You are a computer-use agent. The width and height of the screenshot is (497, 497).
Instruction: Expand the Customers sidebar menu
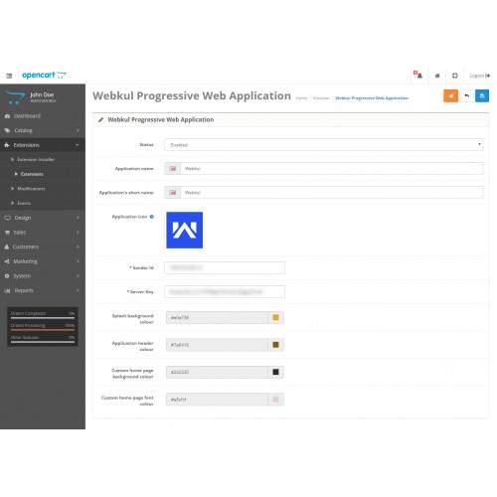pos(43,247)
